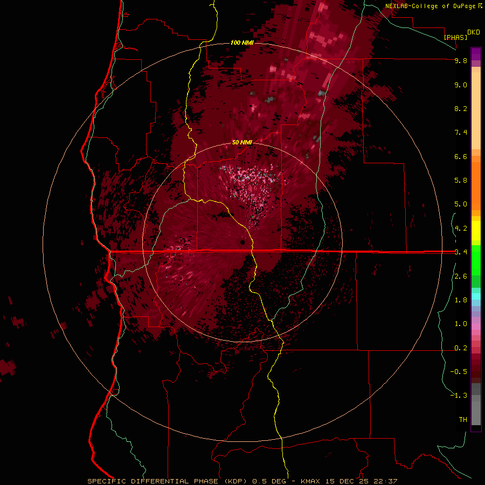Click the [PHAS] unit label
The width and height of the screenshot is (485, 485).
coord(455,38)
